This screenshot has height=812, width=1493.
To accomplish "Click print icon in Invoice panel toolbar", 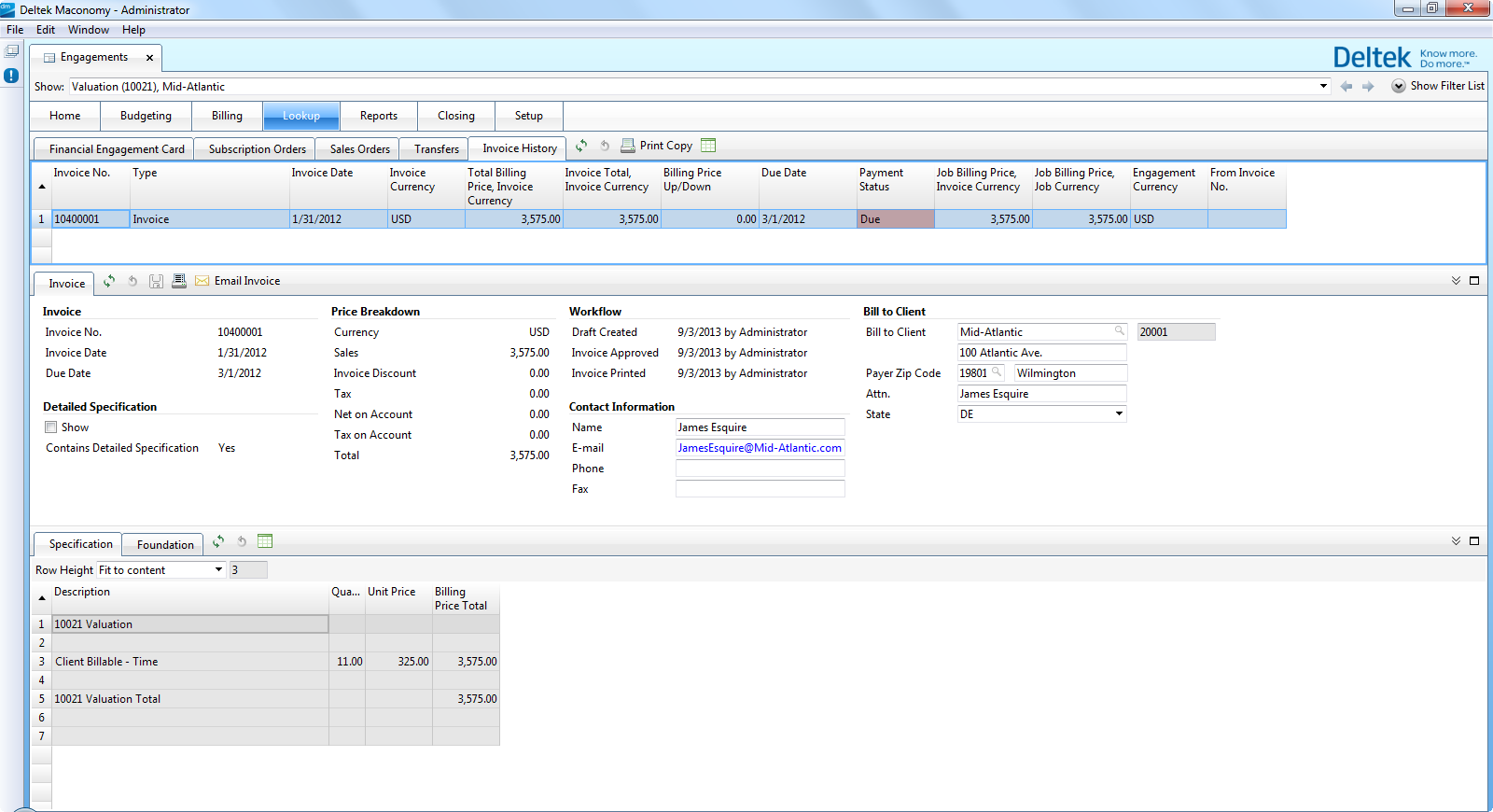I will coord(179,281).
